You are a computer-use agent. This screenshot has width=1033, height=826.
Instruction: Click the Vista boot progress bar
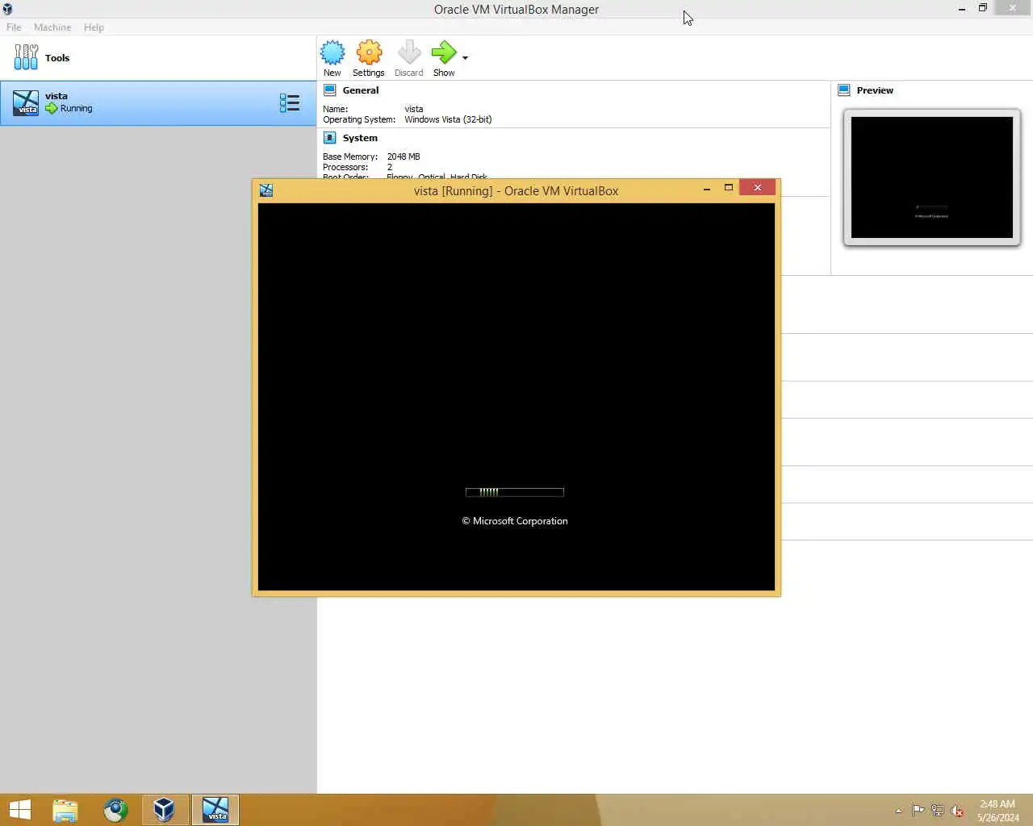pyautogui.click(x=515, y=492)
